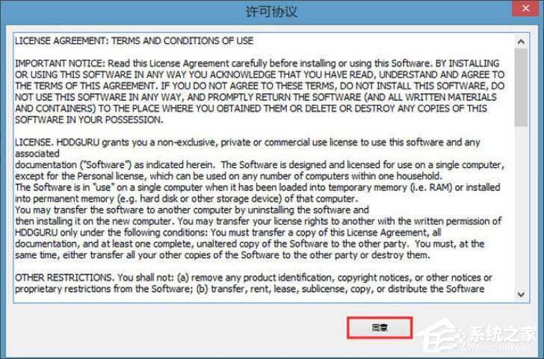Click the line beginning 'The Software is in use'

[257, 187]
